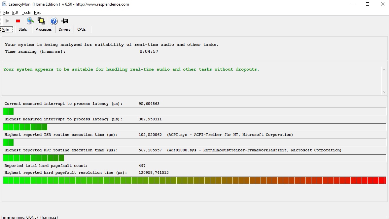Image resolution: width=389 pixels, height=219 pixels.
Task: Open the Edit menu
Action: pyautogui.click(x=15, y=13)
